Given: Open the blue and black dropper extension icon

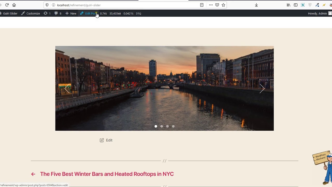Looking at the screenshot, I should coord(317,5).
